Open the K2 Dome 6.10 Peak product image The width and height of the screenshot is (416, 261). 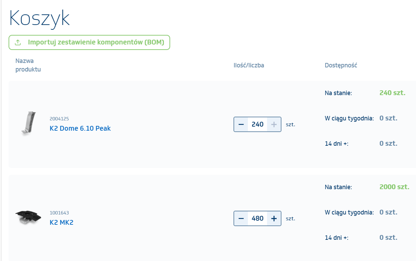27,123
